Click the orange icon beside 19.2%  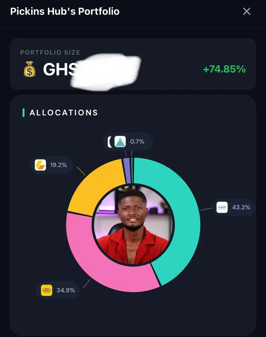(x=40, y=165)
